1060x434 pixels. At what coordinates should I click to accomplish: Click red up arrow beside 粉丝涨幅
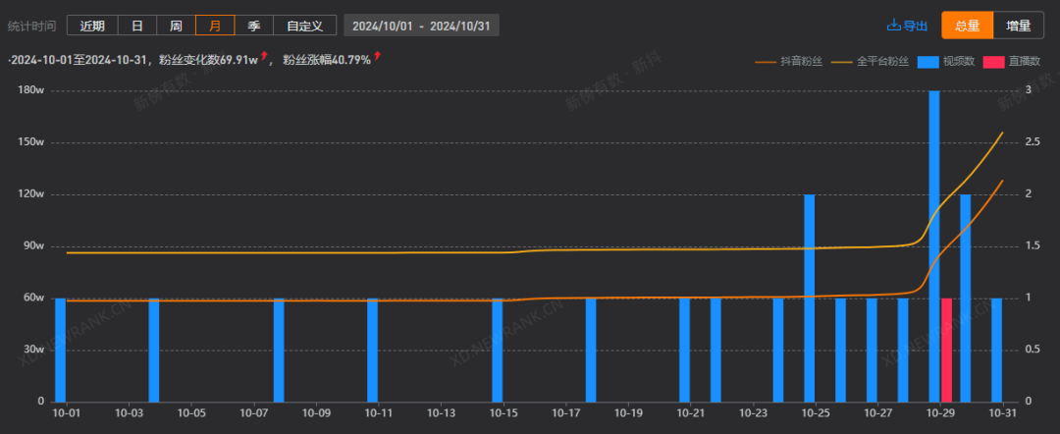(378, 58)
